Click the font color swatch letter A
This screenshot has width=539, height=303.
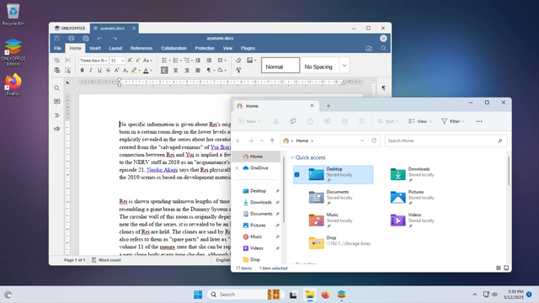(146, 71)
